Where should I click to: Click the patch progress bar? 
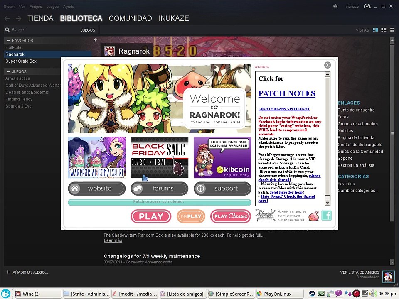pyautogui.click(x=160, y=202)
